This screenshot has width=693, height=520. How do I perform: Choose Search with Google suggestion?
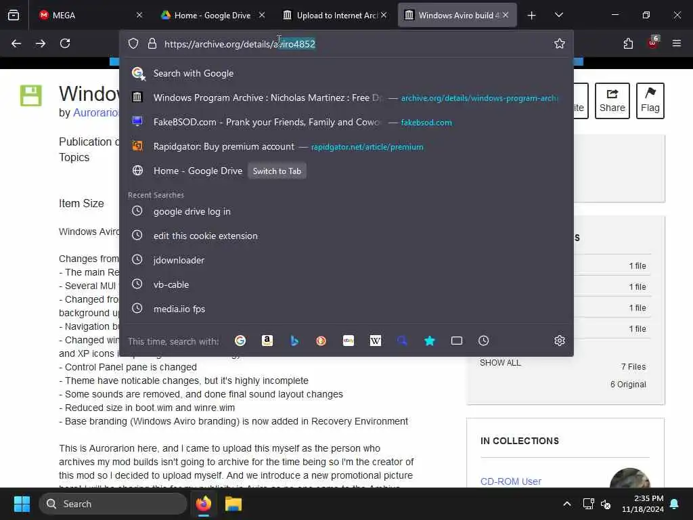[x=346, y=73]
